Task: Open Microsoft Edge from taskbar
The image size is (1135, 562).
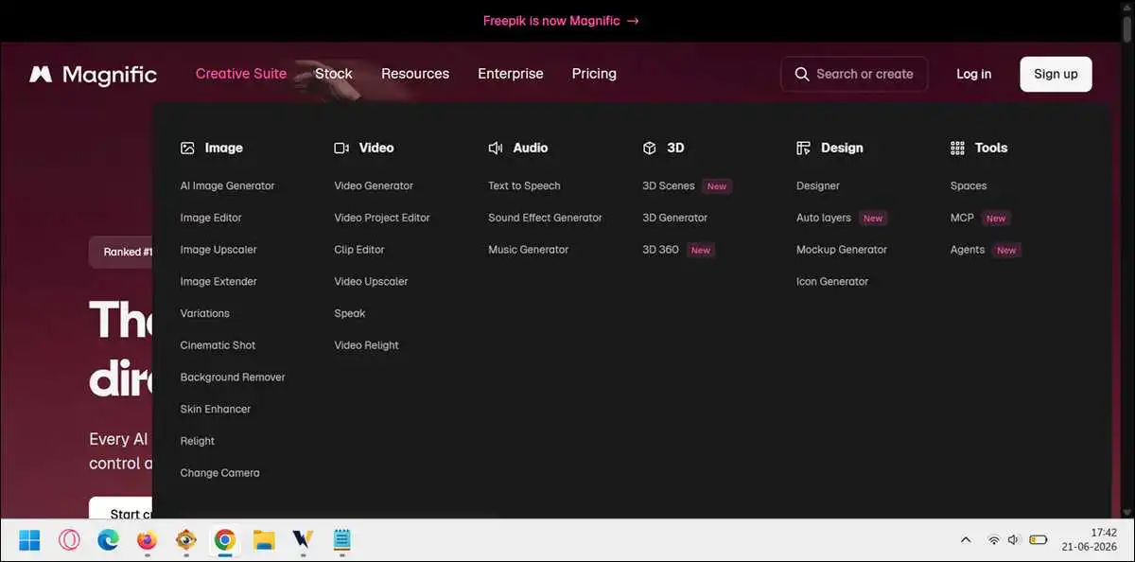Action: click(108, 540)
